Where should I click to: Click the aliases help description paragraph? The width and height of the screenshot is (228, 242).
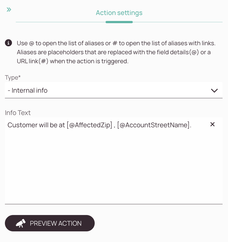tap(116, 52)
